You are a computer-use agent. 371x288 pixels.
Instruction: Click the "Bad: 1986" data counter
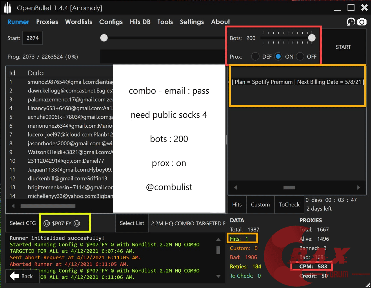pos(243,257)
